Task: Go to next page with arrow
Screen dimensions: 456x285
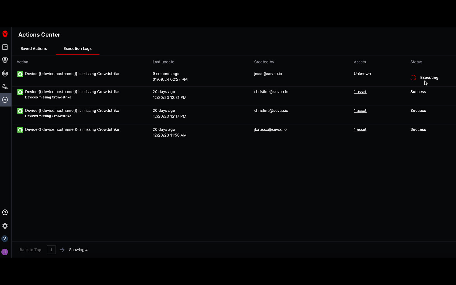Action: click(x=62, y=250)
